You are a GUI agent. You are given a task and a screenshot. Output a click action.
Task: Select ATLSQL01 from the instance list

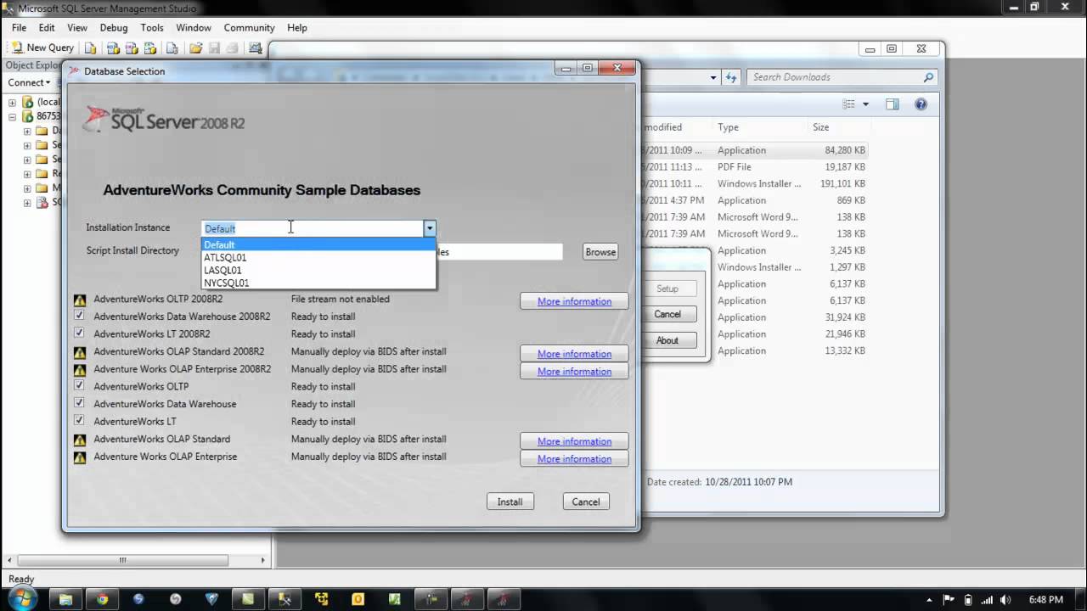(318, 257)
